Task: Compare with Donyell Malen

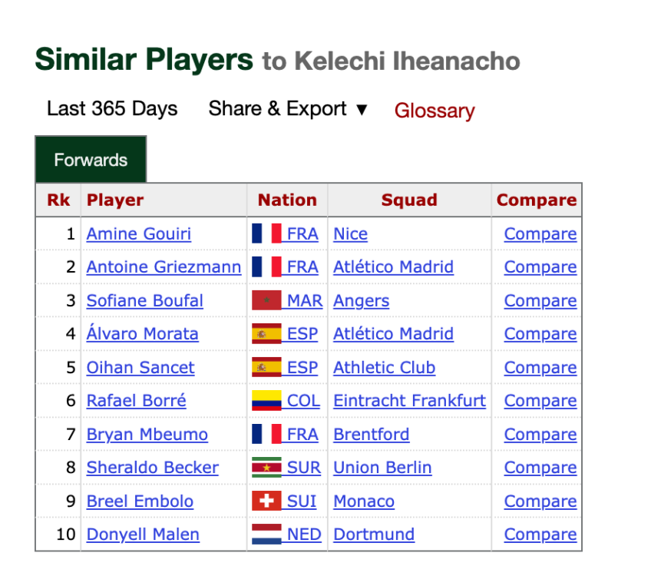Action: 540,535
